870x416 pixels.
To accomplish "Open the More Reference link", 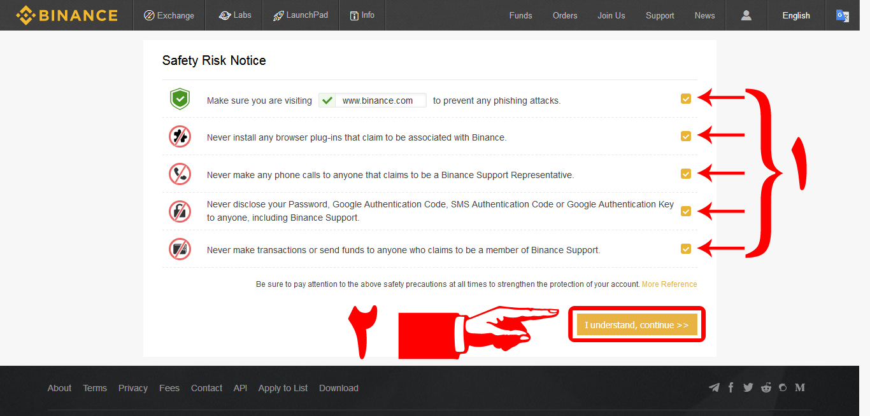I will point(669,284).
